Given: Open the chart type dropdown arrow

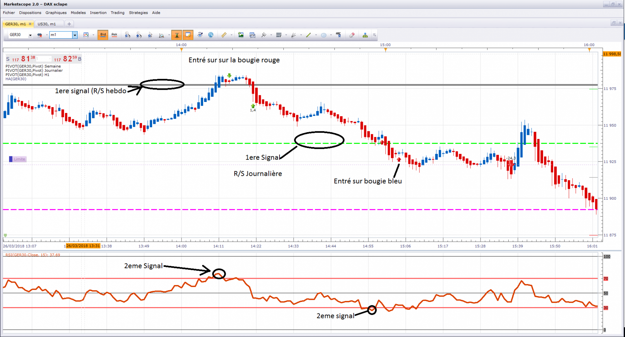Looking at the screenshot, I should 93,35.
